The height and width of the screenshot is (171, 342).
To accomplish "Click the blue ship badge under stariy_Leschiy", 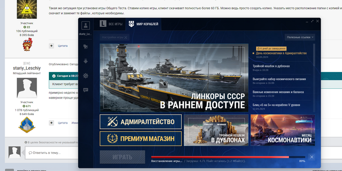I will click(27, 125).
